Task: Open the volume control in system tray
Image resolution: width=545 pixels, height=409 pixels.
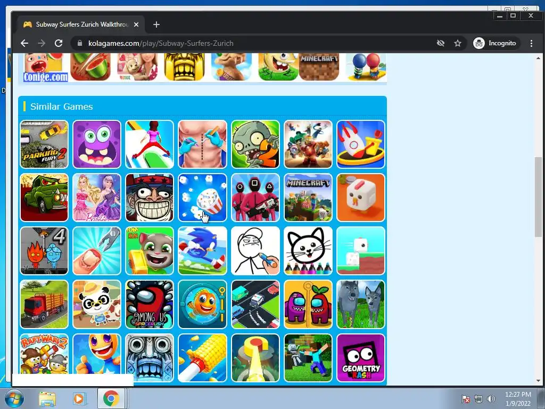Action: point(491,399)
